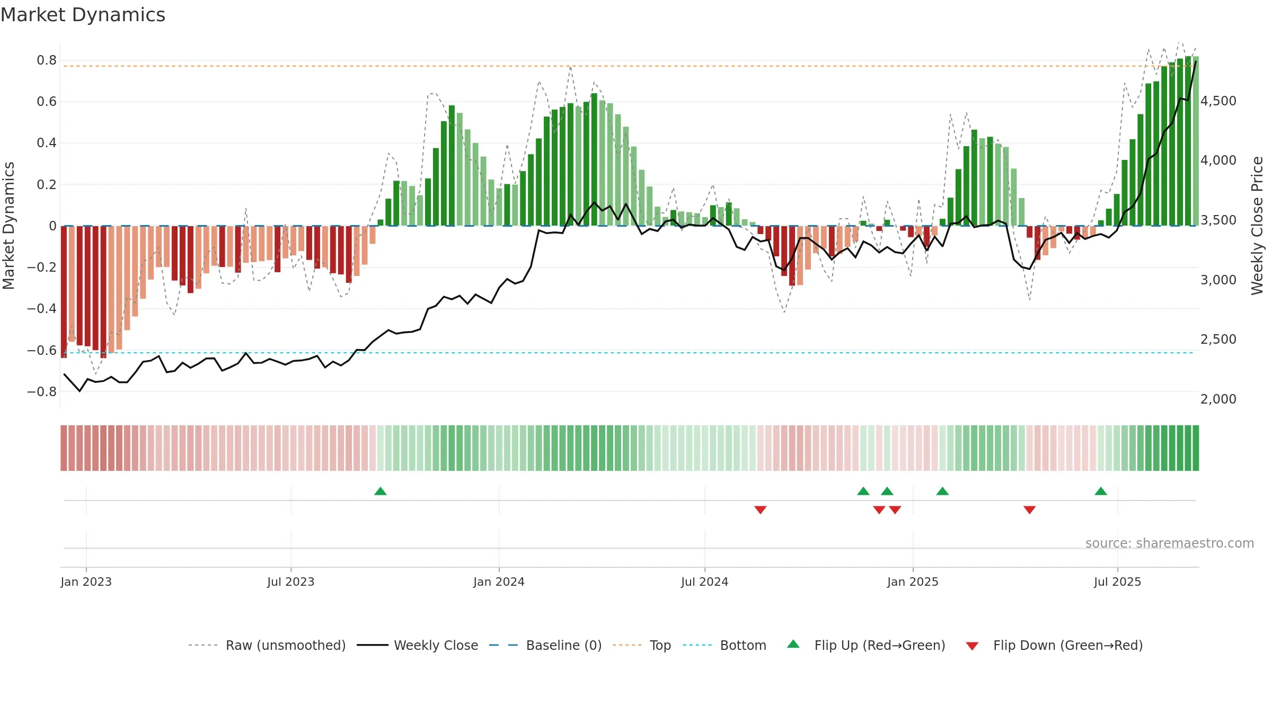The height and width of the screenshot is (715, 1272).
Task: Toggle the Top legend entry
Action: click(x=642, y=645)
